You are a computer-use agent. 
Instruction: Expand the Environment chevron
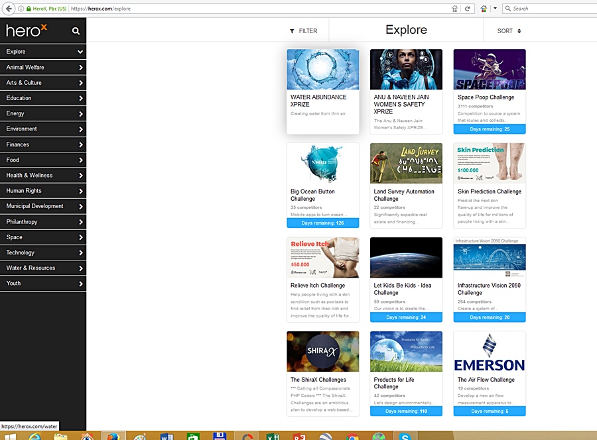tap(81, 129)
